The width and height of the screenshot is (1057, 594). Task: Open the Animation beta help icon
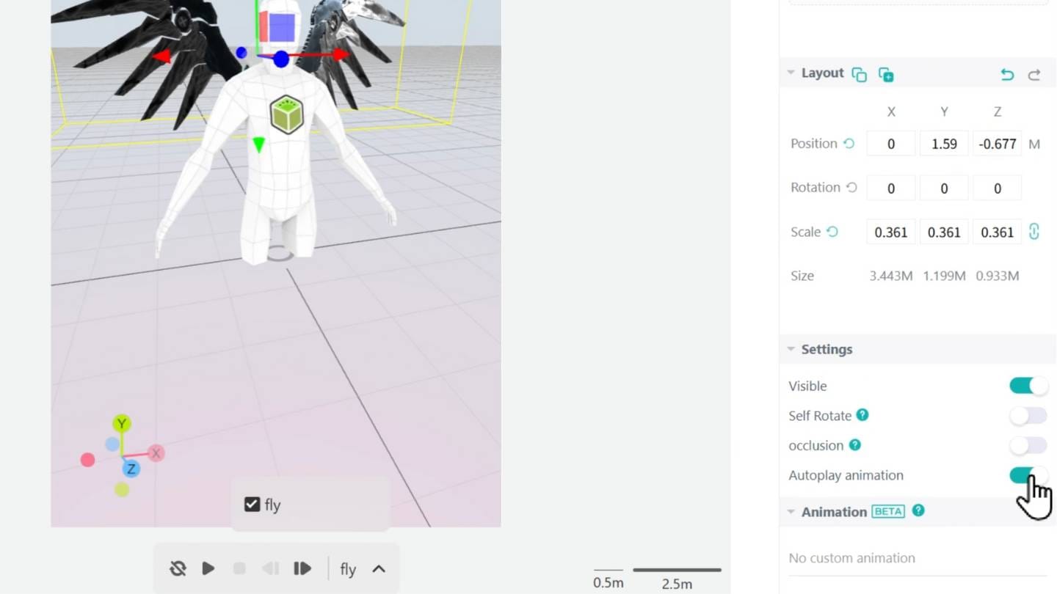[918, 511]
